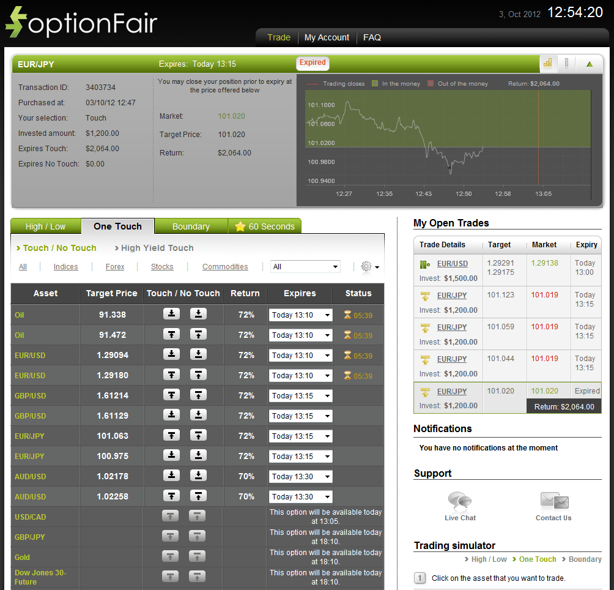The height and width of the screenshot is (590, 614).
Task: Toggle No Touch for AUD/USD at 1.02258
Action: [x=196, y=496]
